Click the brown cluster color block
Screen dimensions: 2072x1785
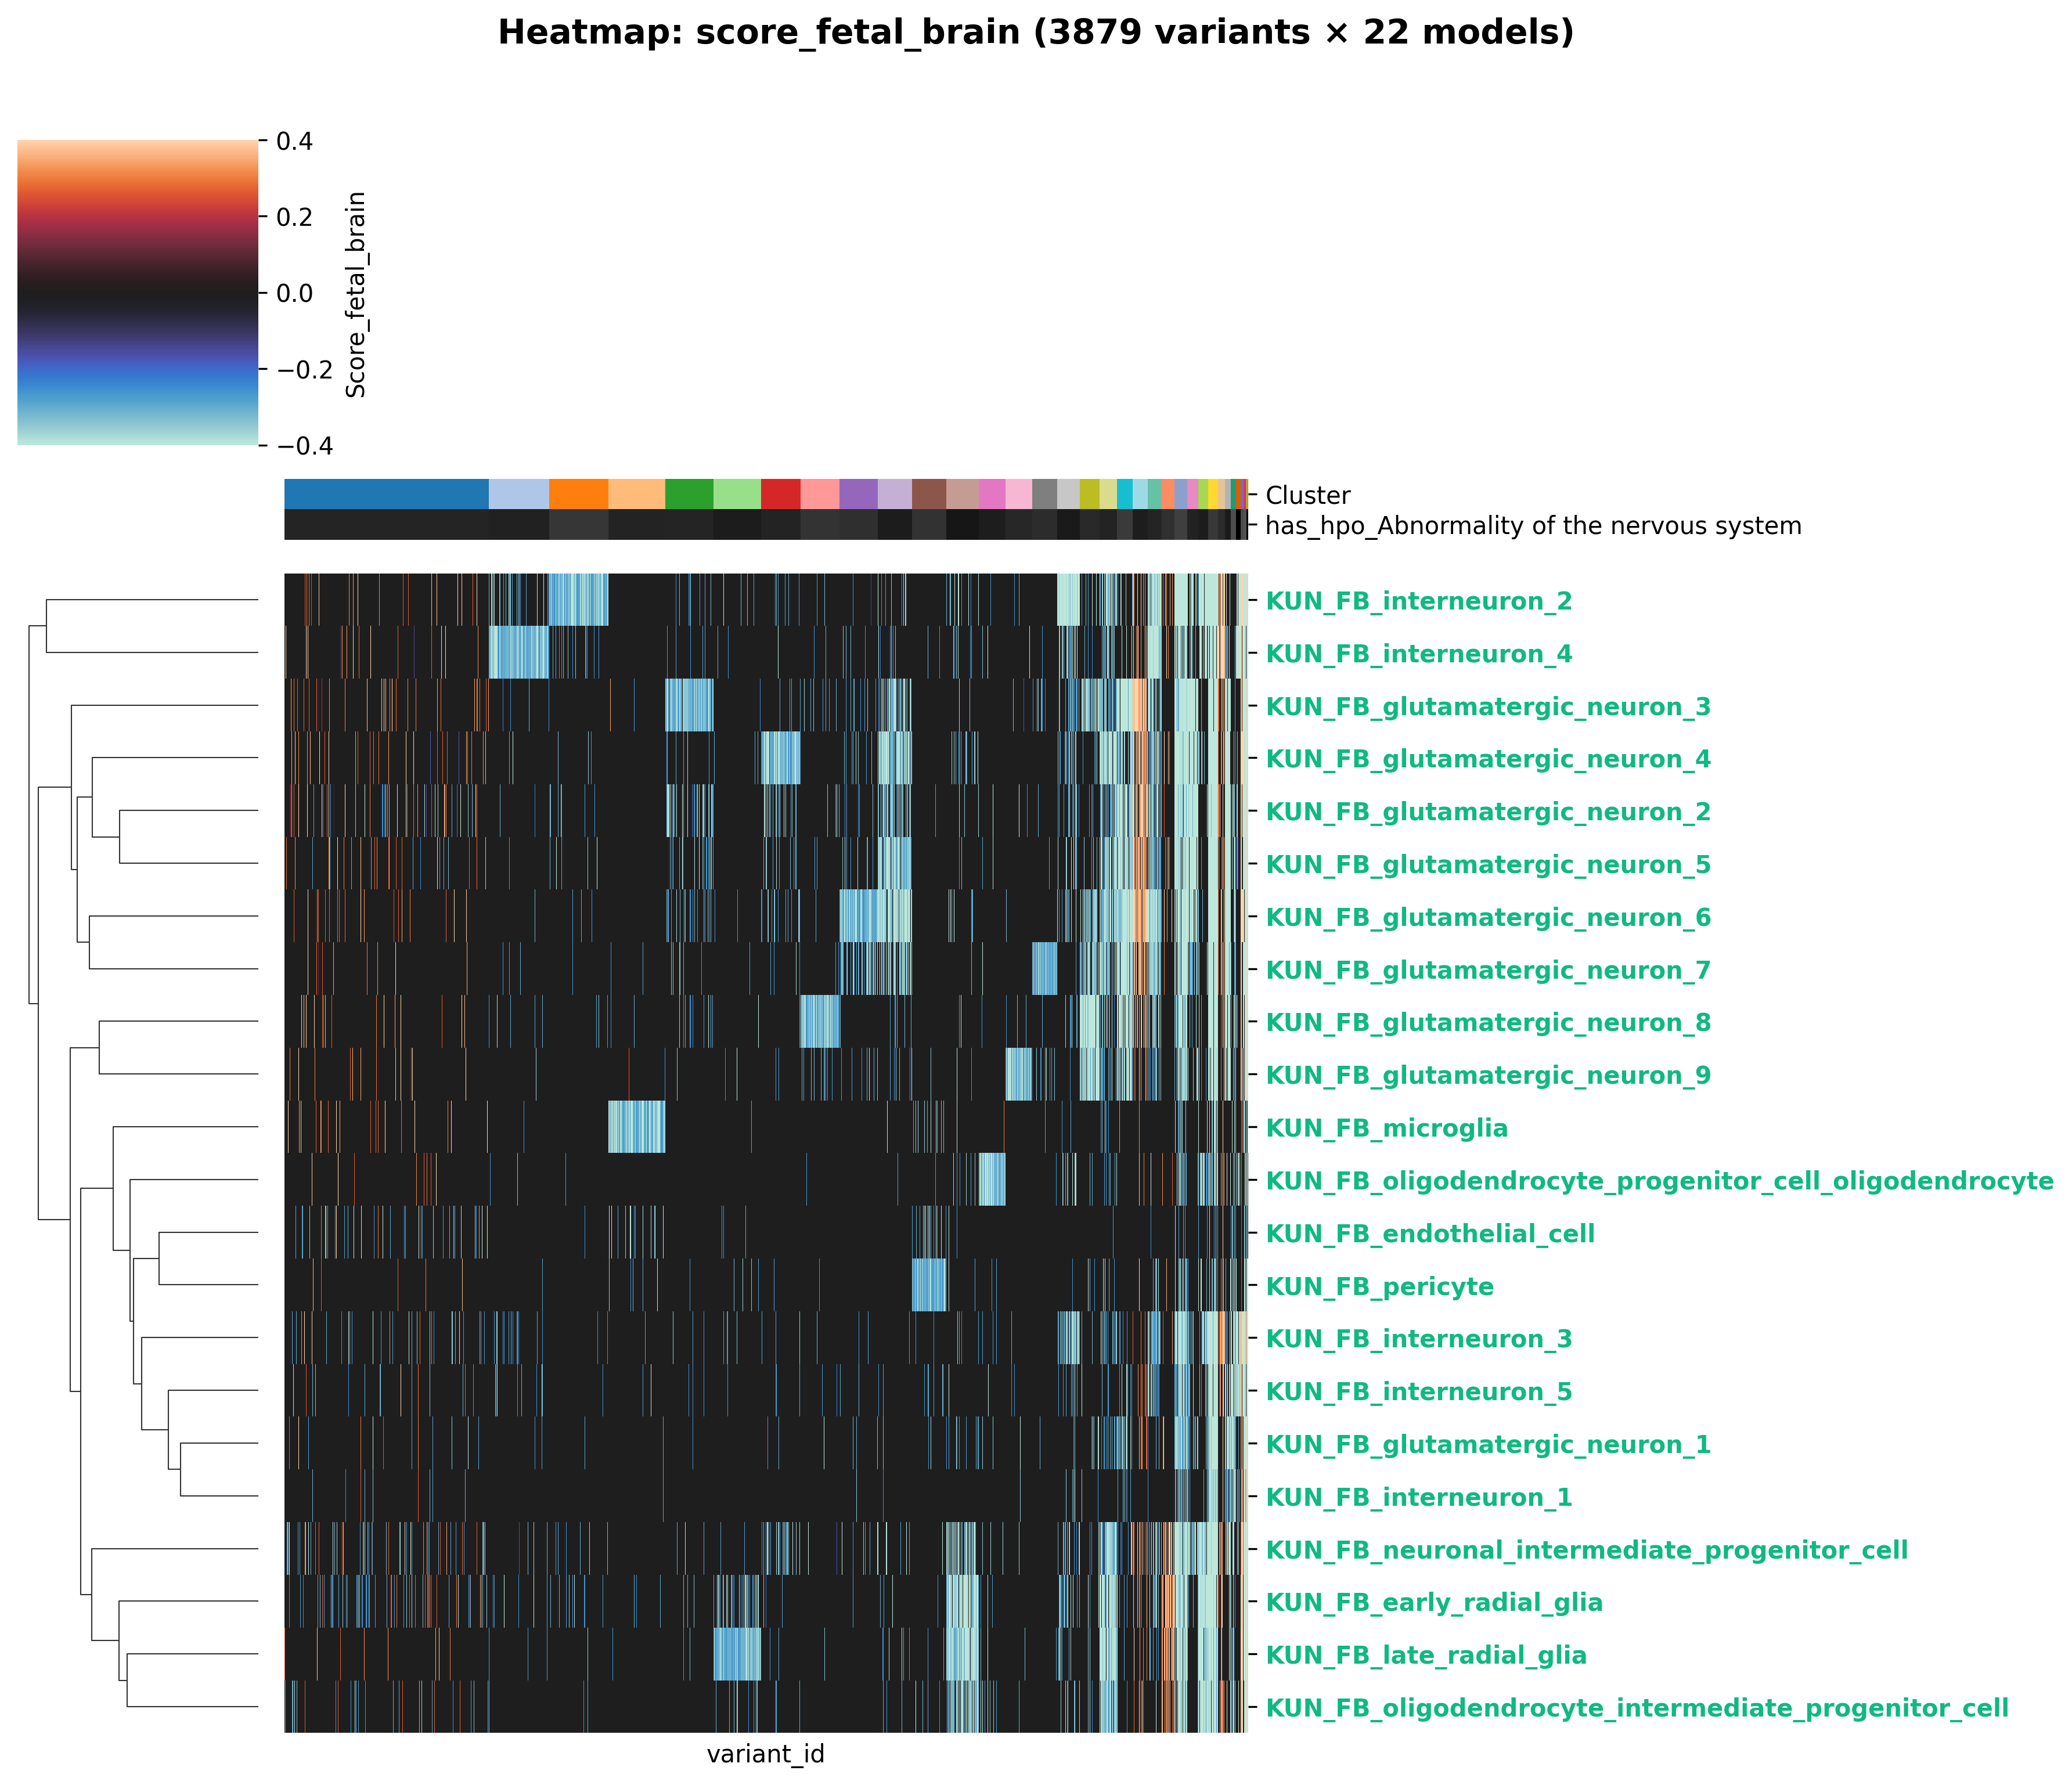(x=928, y=494)
